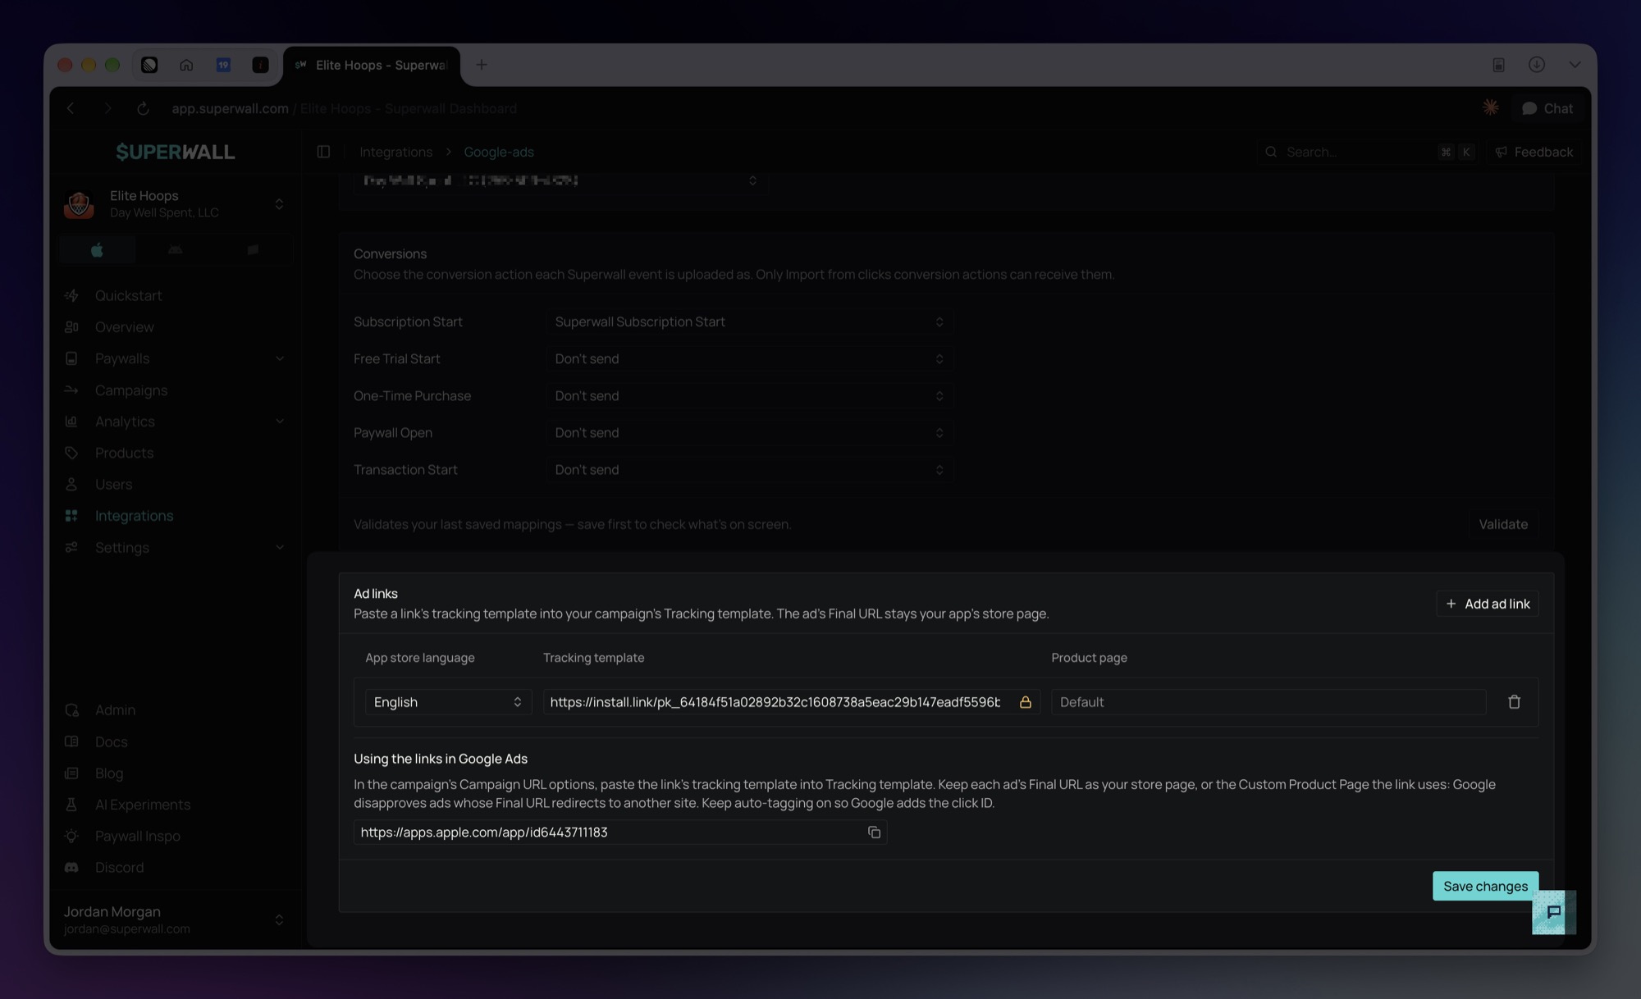Open the Transaction Start dropdown

[749, 470]
